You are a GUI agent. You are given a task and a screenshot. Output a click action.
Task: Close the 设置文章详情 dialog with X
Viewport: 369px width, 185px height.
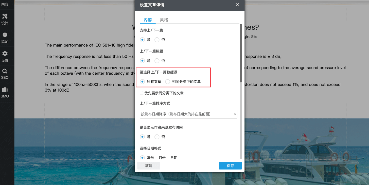[237, 5]
